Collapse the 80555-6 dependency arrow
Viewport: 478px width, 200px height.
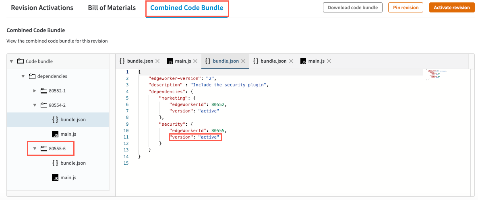coord(35,149)
